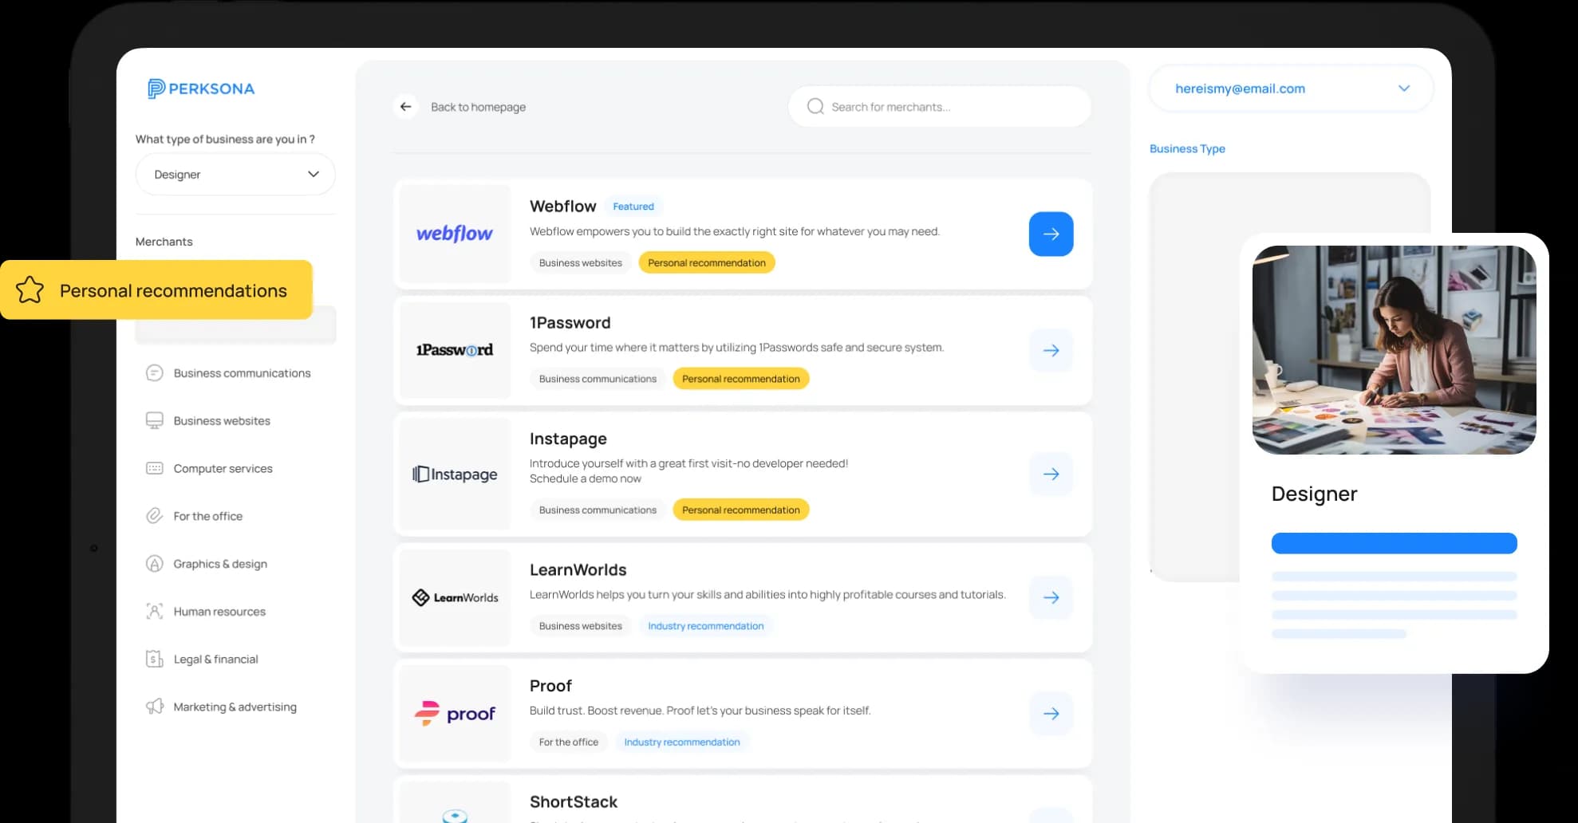Click the Computer services keyboard icon
This screenshot has width=1578, height=823.
(x=155, y=468)
